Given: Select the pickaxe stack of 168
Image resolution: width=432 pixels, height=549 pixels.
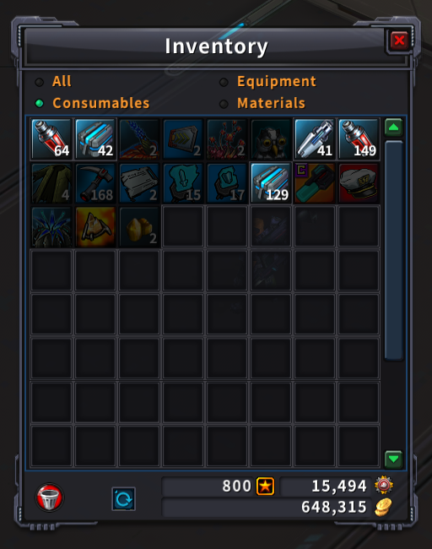Looking at the screenshot, I should pos(95,183).
